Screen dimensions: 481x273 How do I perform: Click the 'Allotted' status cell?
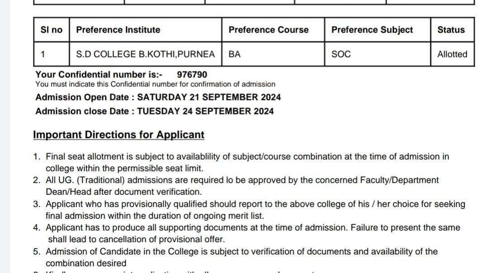coord(452,54)
